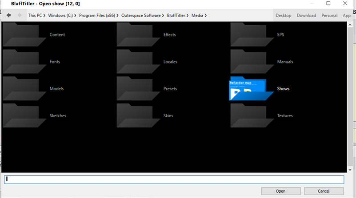Click the scrollbar down arrow
This screenshot has width=356, height=198.
(x=350, y=170)
